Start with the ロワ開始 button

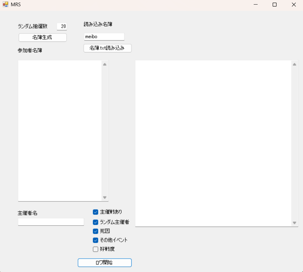click(x=104, y=263)
